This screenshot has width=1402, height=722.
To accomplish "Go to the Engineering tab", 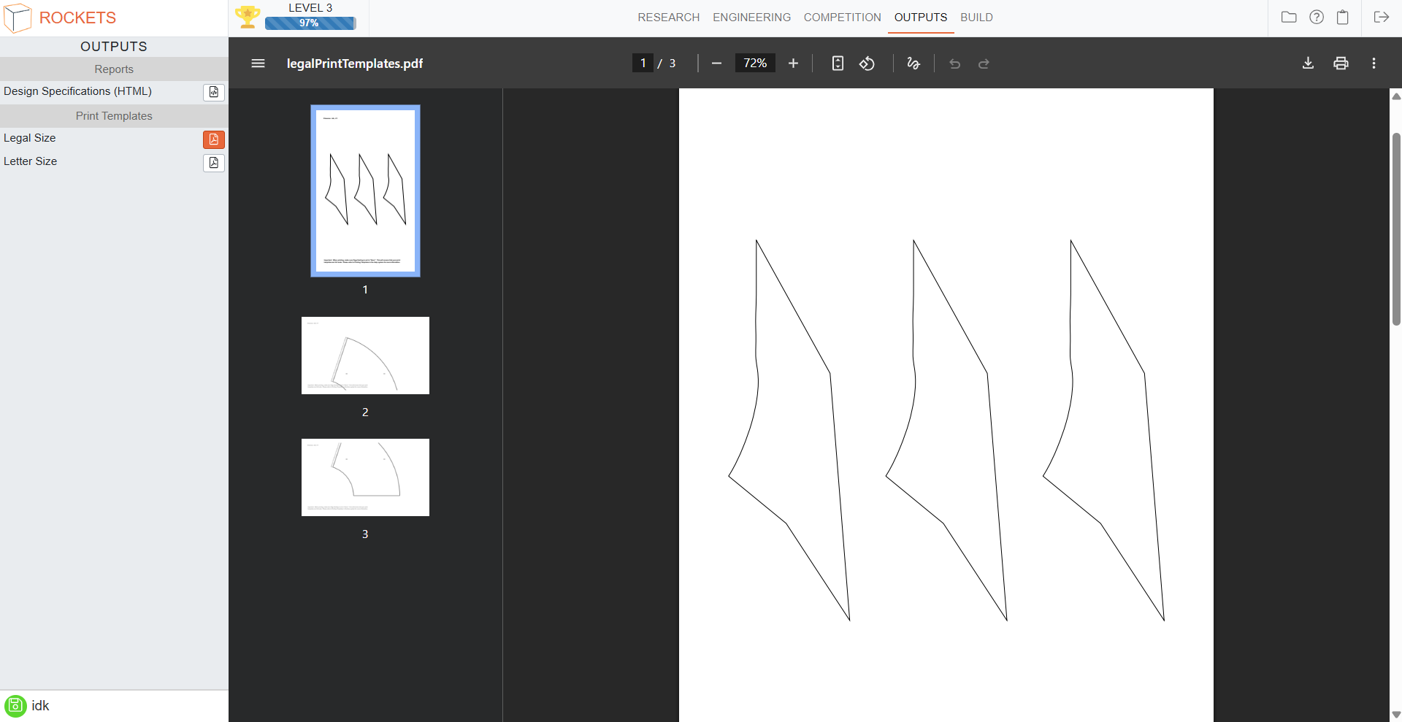I will [x=751, y=18].
